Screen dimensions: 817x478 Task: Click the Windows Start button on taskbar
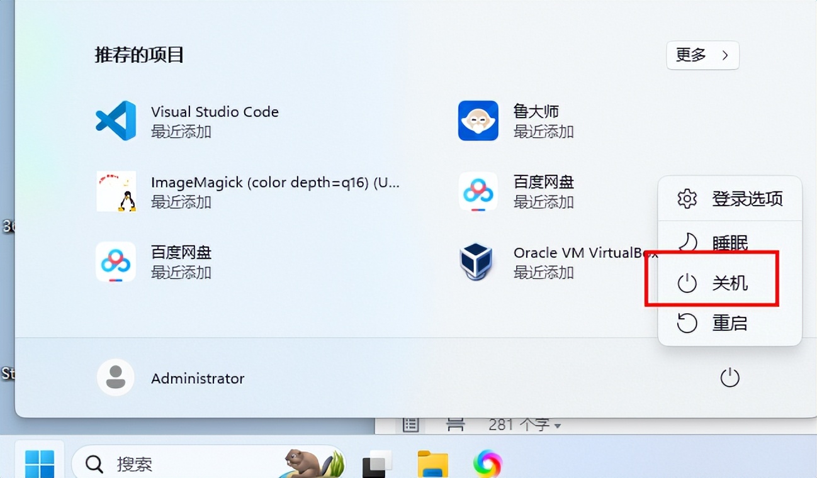pos(40,463)
